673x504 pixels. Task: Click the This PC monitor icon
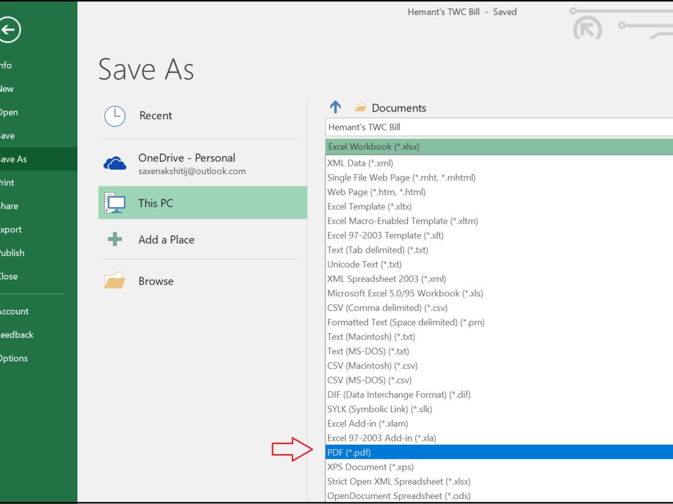point(115,203)
